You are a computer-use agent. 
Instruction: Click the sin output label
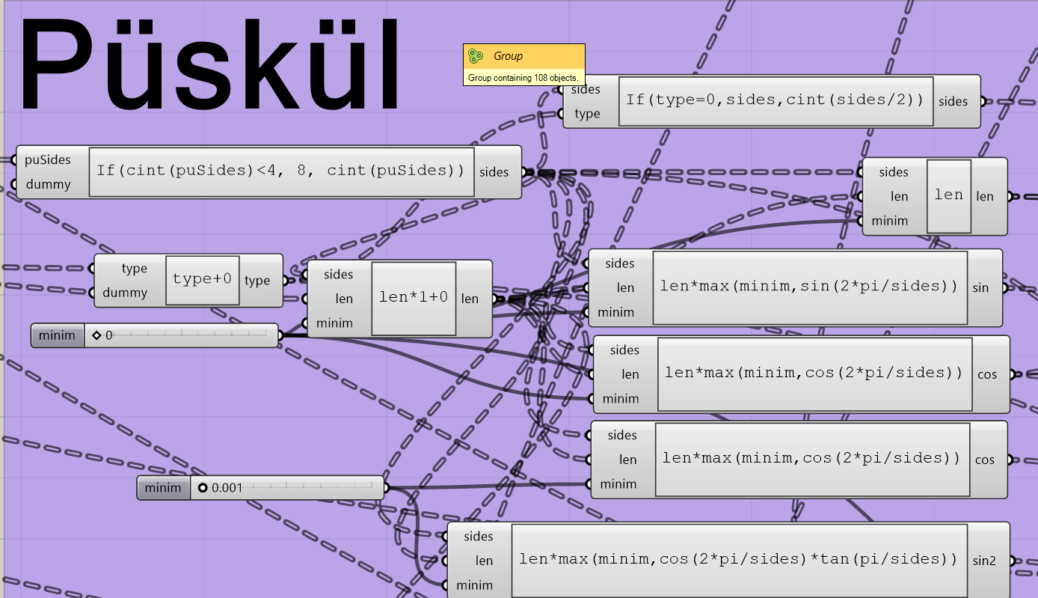pyautogui.click(x=980, y=287)
